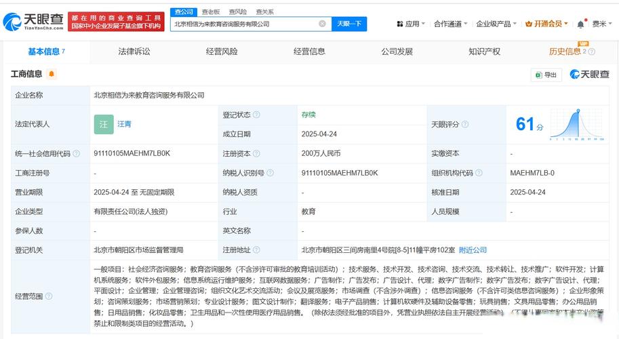
Task: Click the help icon next to 经营范围
Action: (49, 296)
